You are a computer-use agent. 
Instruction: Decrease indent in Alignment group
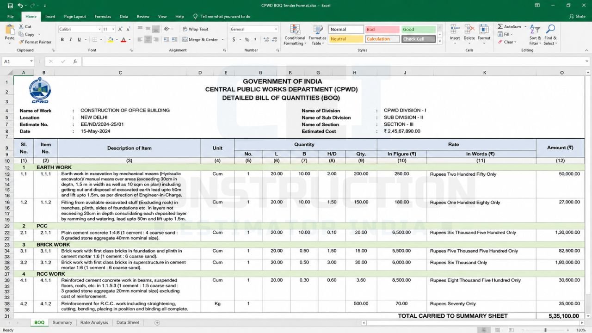coord(166,39)
